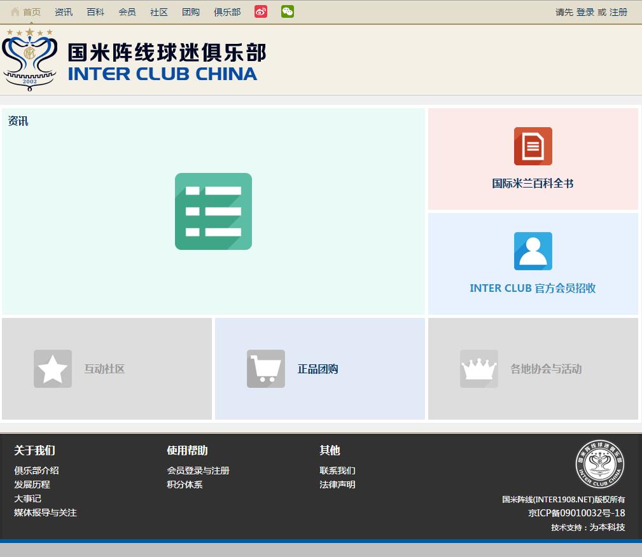Open 百科 in top navigation

[x=95, y=12]
